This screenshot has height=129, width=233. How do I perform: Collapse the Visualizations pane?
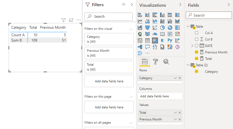pyautogui.click(x=180, y=5)
